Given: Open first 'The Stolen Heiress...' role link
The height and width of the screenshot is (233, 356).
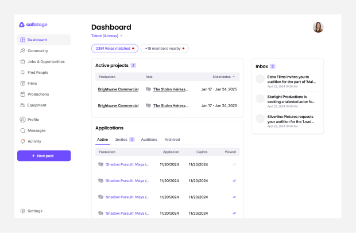Looking at the screenshot, I should (x=171, y=89).
